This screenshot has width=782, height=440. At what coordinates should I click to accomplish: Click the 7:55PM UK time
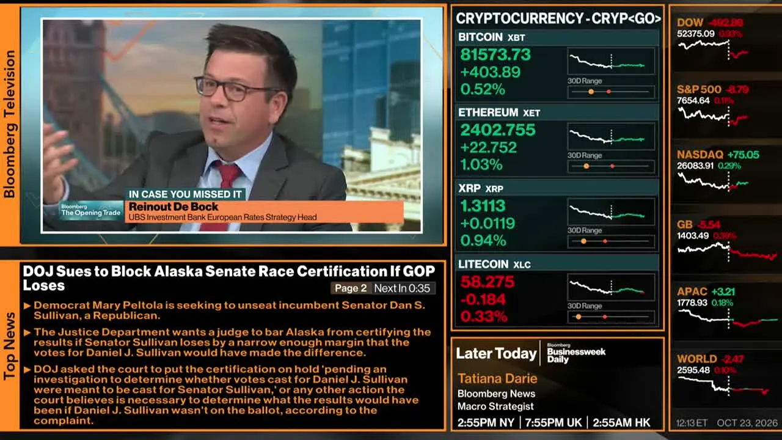[554, 422]
